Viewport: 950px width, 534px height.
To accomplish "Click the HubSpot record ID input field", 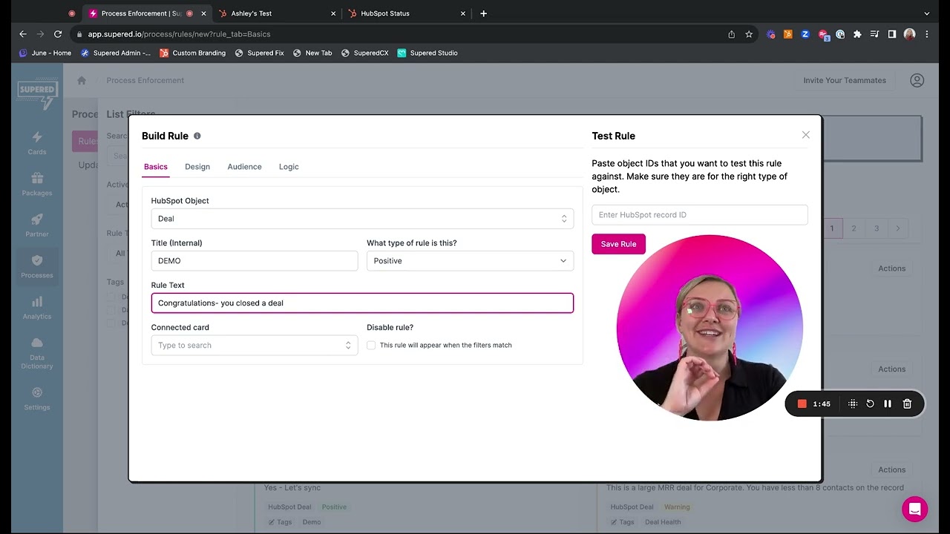I will 699,214.
